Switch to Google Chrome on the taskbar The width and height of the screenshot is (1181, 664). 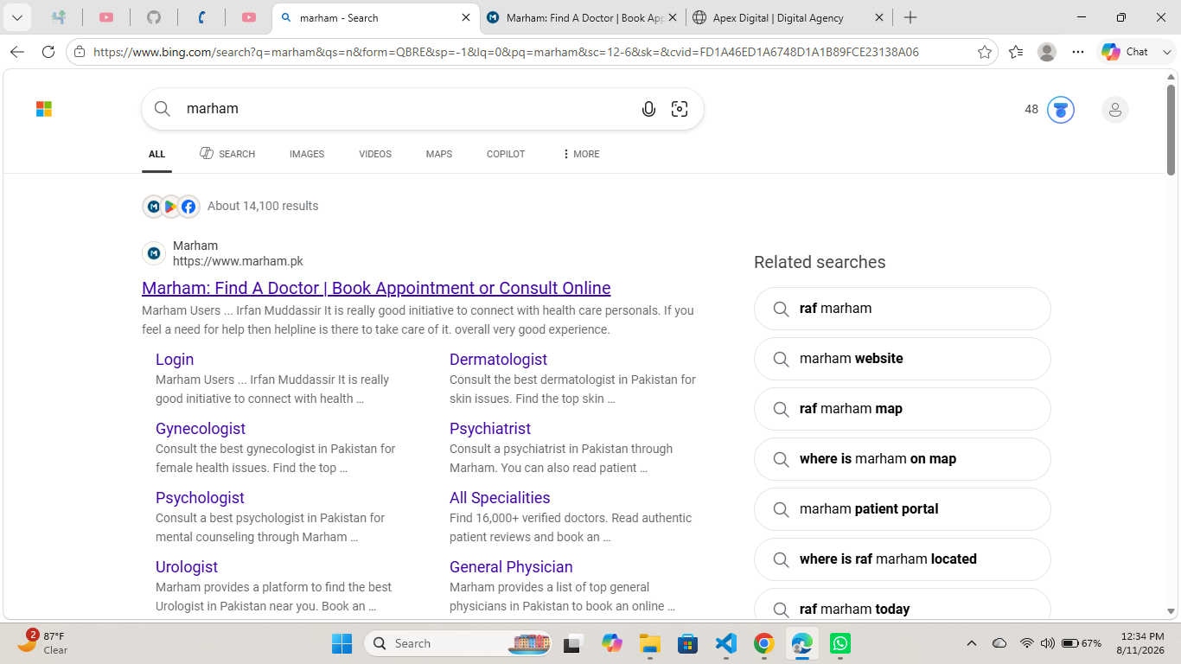click(x=763, y=643)
